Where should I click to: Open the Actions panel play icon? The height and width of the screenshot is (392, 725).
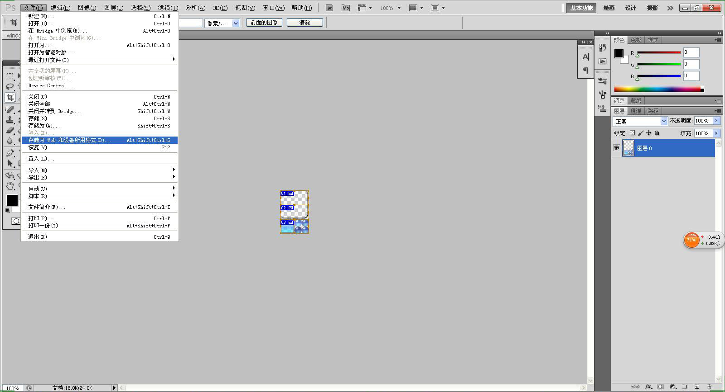[602, 61]
